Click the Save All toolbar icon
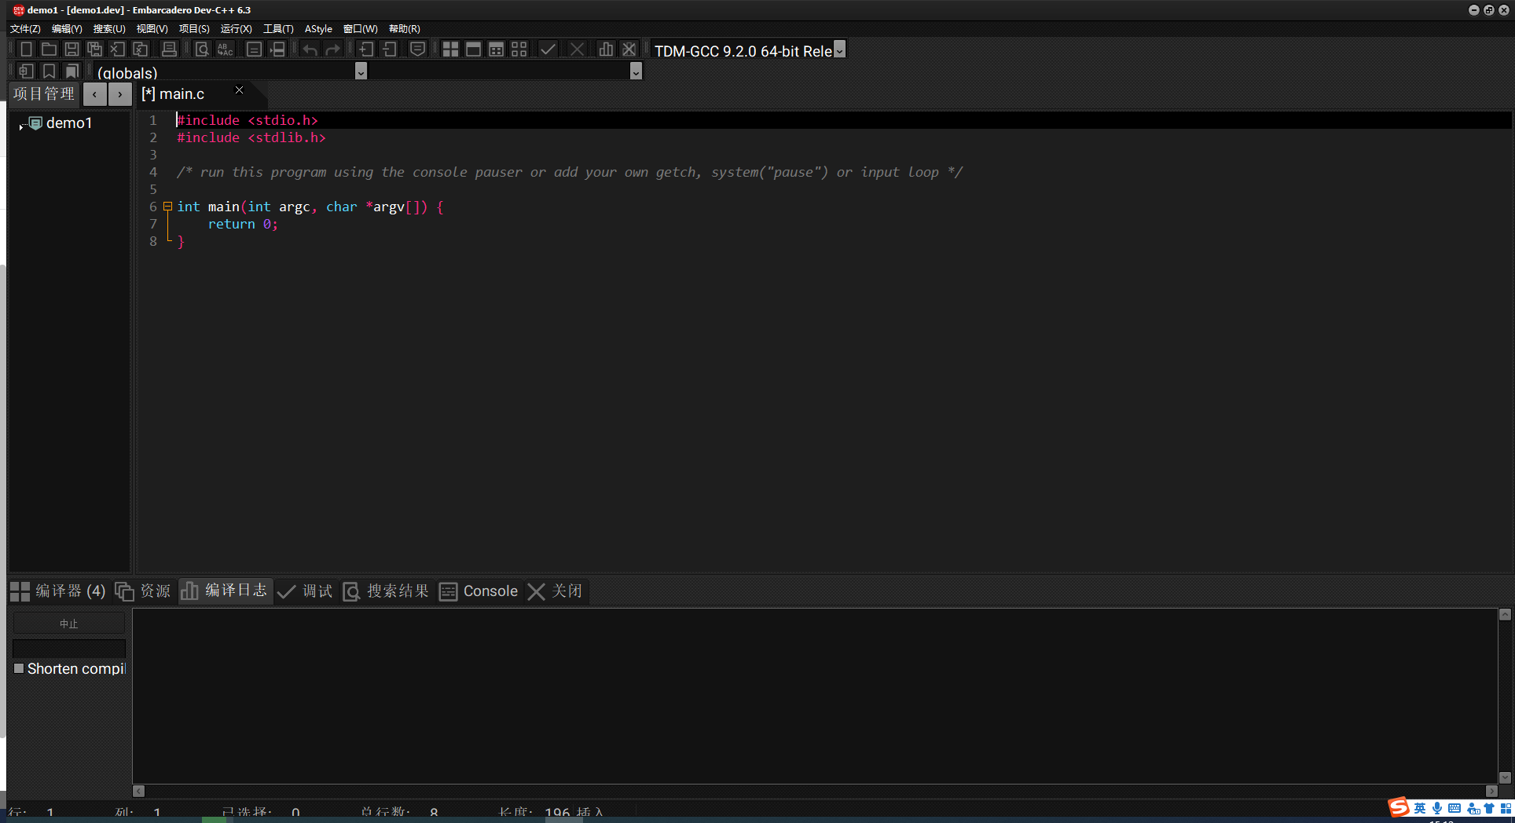 pyautogui.click(x=95, y=49)
